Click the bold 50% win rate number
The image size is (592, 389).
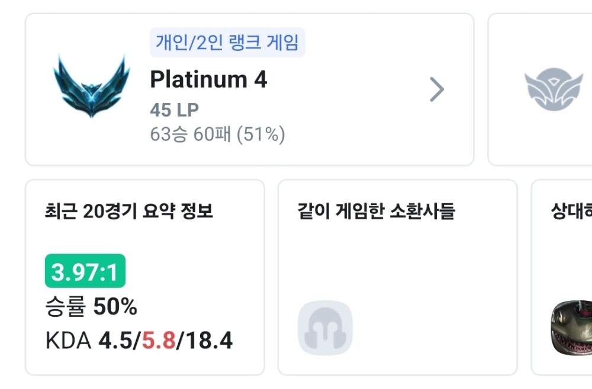coord(115,307)
